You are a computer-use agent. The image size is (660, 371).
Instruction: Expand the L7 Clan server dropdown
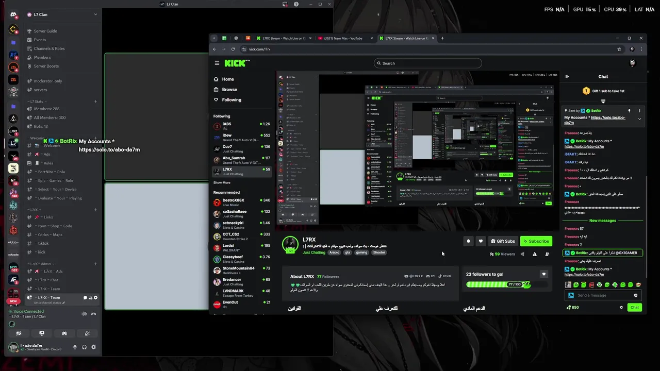(95, 14)
